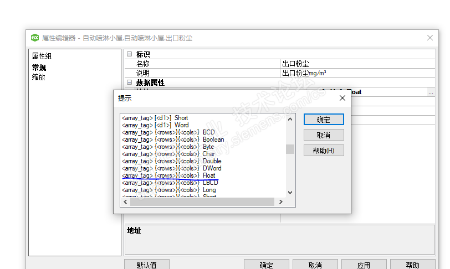The image size is (450, 269).
Task: Select 常规 in the property group list
Action: 39,68
